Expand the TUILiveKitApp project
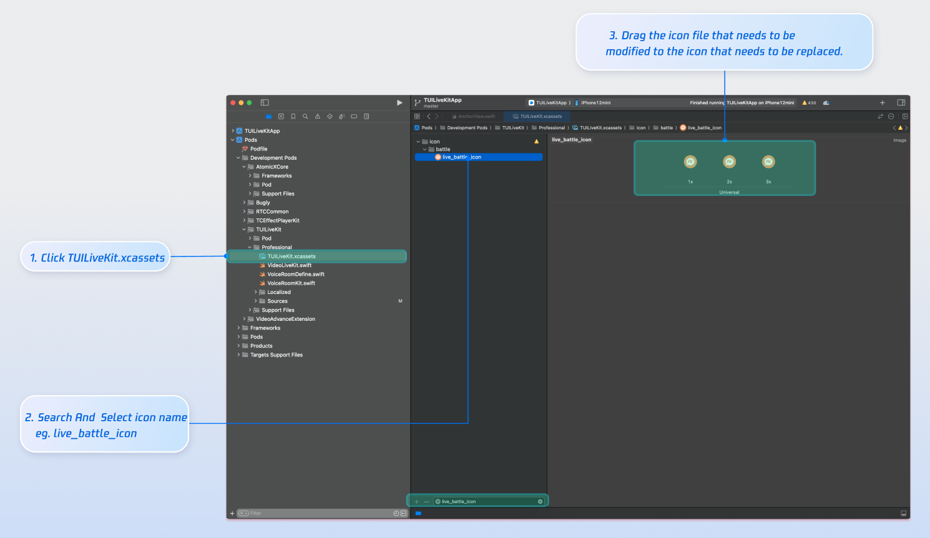The width and height of the screenshot is (930, 538). [233, 131]
